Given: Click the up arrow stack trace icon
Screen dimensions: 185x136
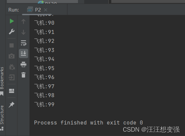Looking at the screenshot, I should point(23,21).
